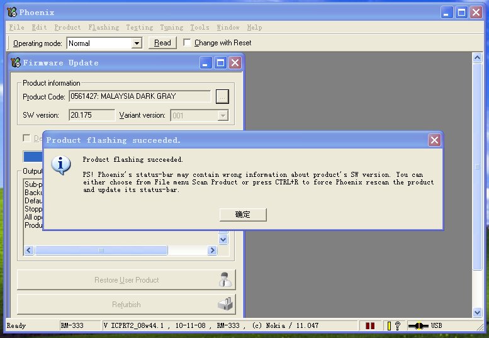
Task: Close the Firmware Update window
Action: (235, 63)
